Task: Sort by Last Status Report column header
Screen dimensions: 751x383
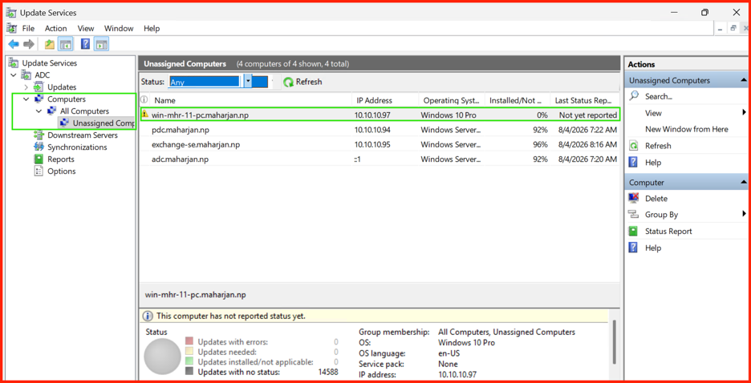Action: (584, 100)
